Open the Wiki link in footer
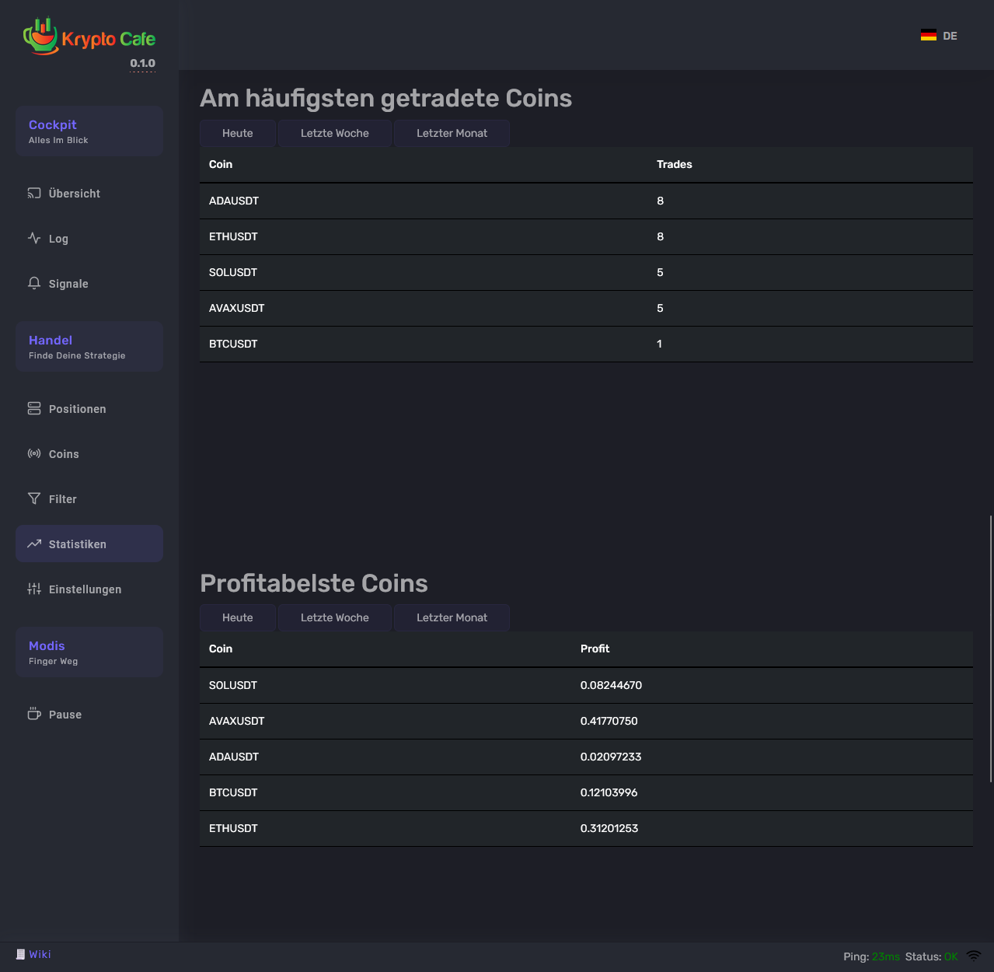The width and height of the screenshot is (994, 972). click(39, 954)
